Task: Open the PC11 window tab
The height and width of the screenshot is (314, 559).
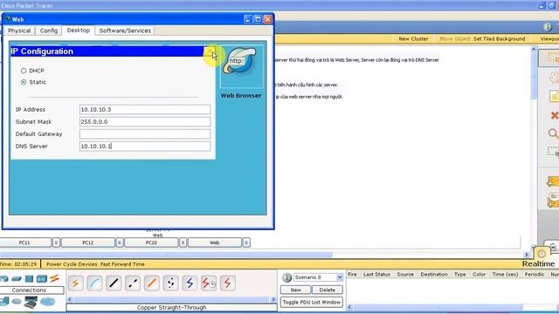Action: (24, 242)
